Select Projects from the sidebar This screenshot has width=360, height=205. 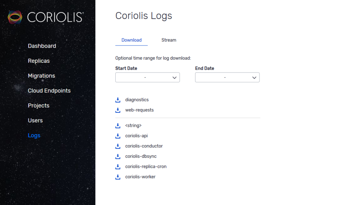[x=38, y=105]
